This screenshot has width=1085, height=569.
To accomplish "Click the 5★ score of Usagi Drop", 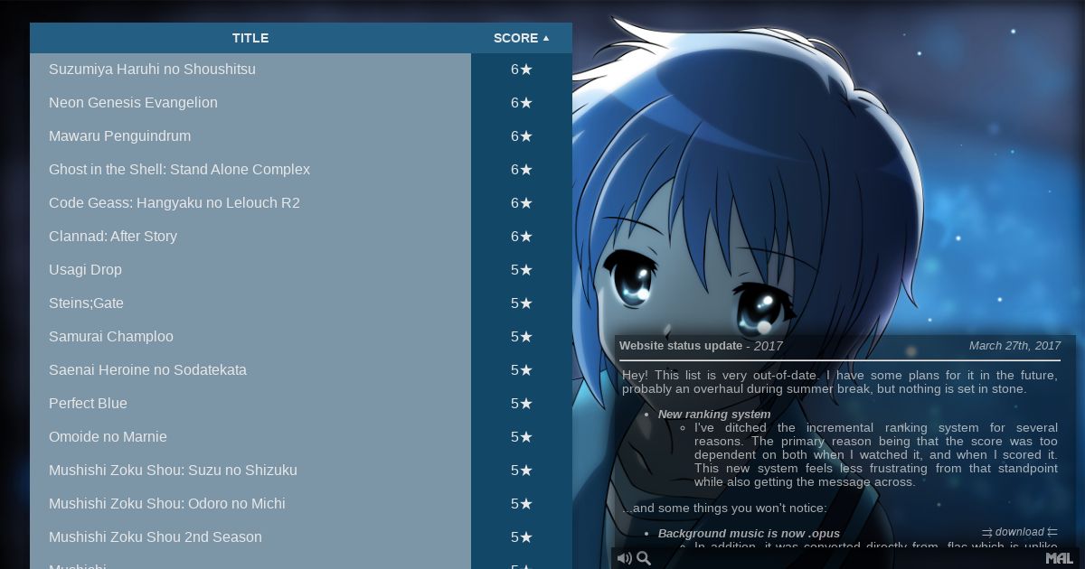I will [522, 270].
